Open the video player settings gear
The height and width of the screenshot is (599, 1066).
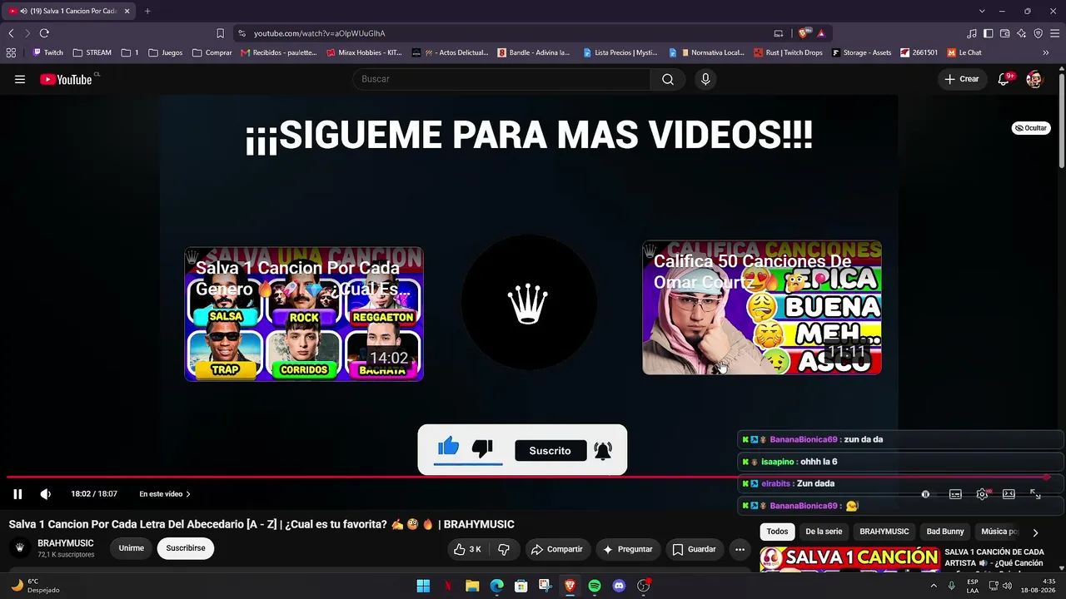pyautogui.click(x=983, y=494)
